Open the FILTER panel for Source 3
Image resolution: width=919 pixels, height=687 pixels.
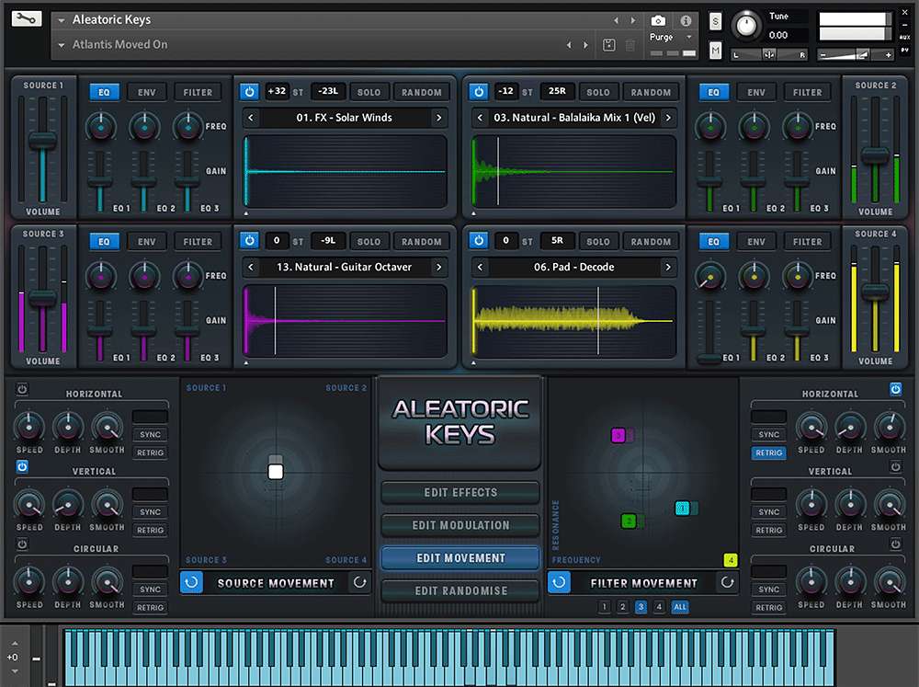click(x=197, y=241)
